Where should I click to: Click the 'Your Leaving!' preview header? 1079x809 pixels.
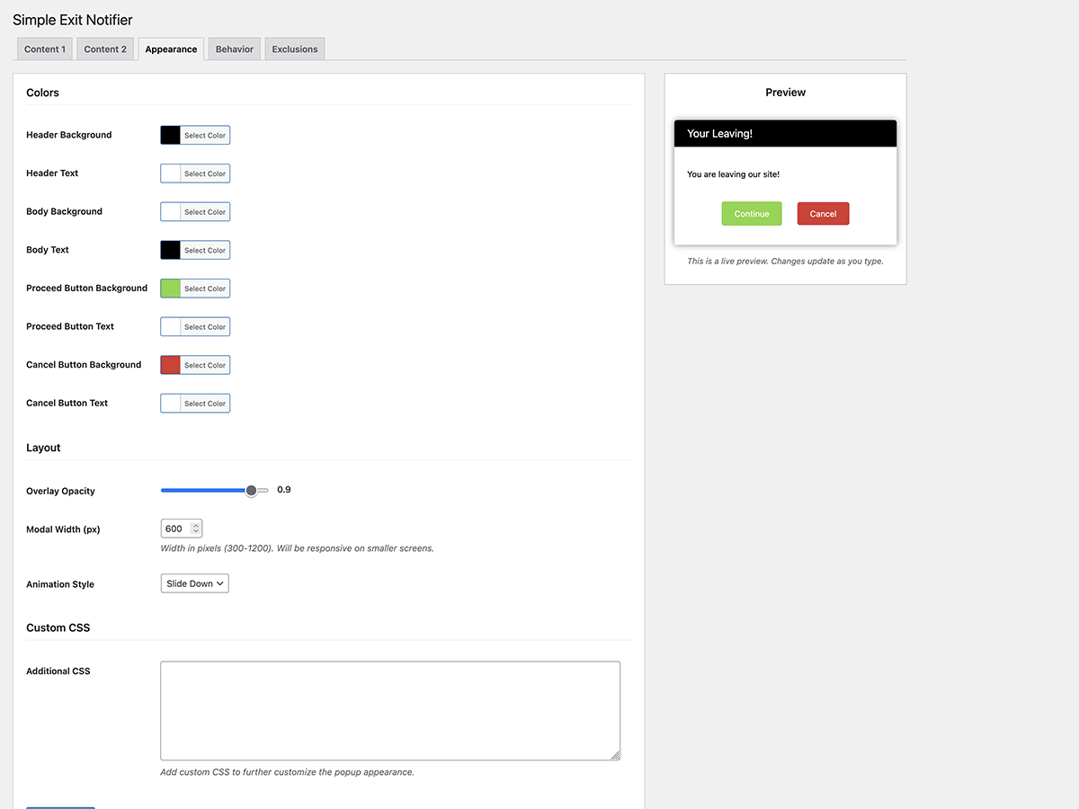pyautogui.click(x=786, y=133)
